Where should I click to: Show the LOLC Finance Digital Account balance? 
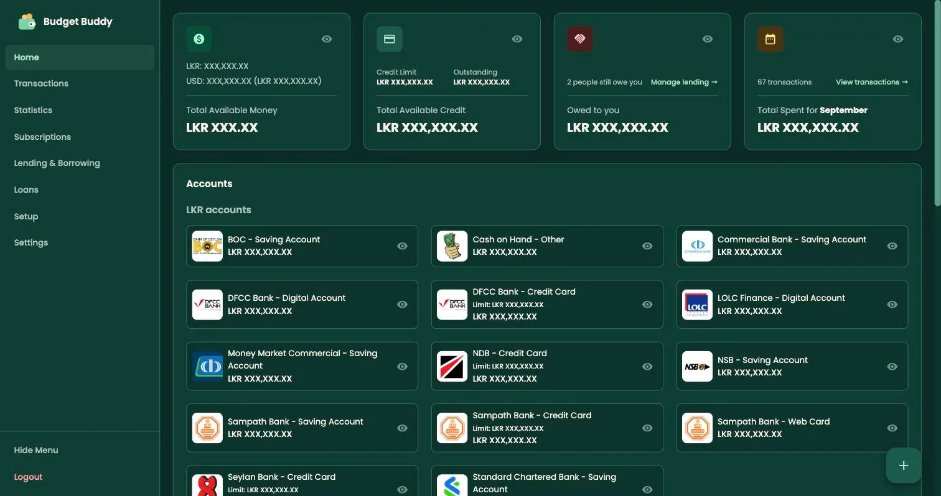[892, 305]
